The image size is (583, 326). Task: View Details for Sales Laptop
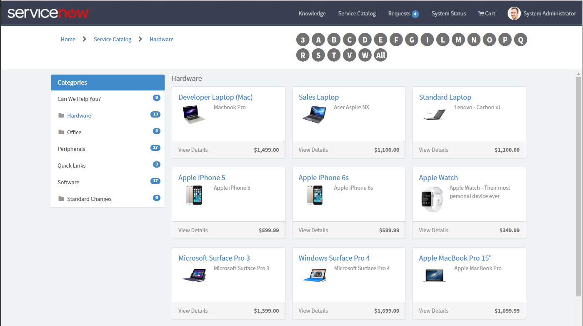pos(313,150)
